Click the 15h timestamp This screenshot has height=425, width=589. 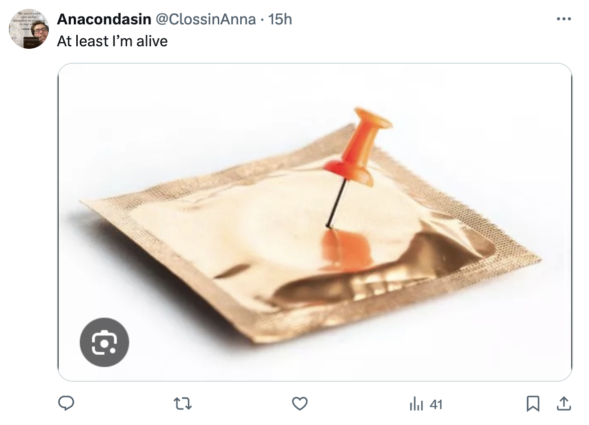tap(280, 19)
